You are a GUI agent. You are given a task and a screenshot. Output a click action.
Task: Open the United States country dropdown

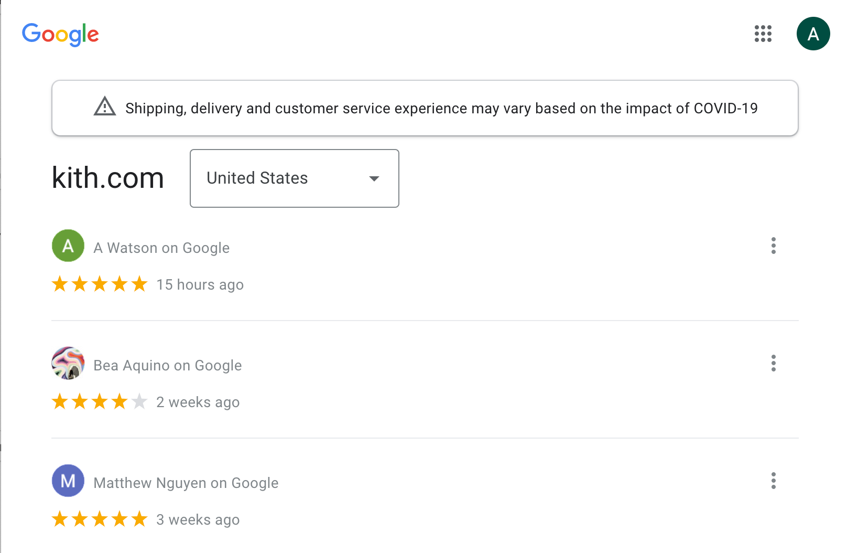tap(294, 178)
